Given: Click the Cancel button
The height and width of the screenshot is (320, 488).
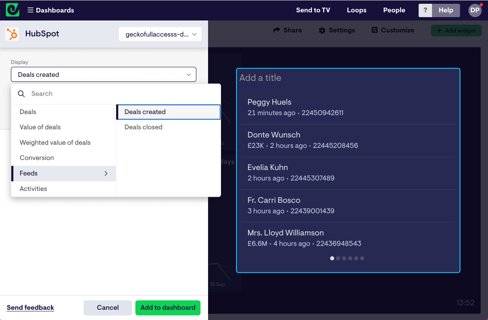Looking at the screenshot, I should tap(108, 307).
